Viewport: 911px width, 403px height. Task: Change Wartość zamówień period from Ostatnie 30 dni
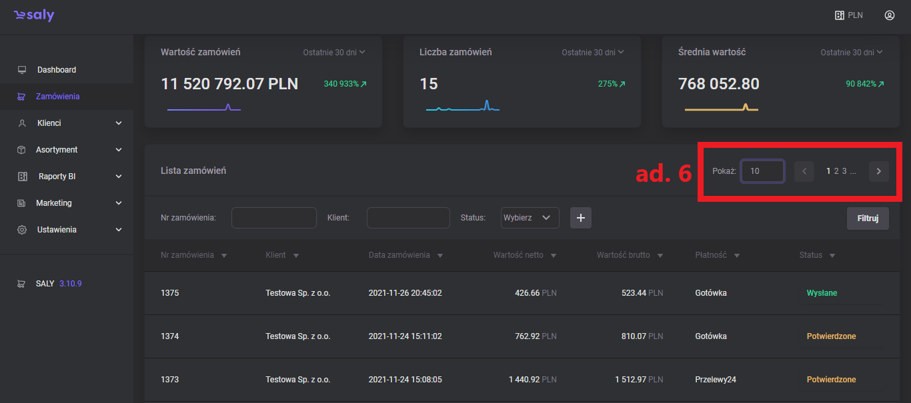tap(334, 52)
